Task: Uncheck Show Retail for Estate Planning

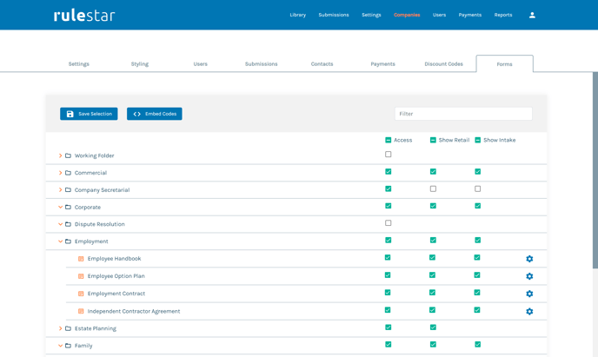Action: click(x=433, y=327)
